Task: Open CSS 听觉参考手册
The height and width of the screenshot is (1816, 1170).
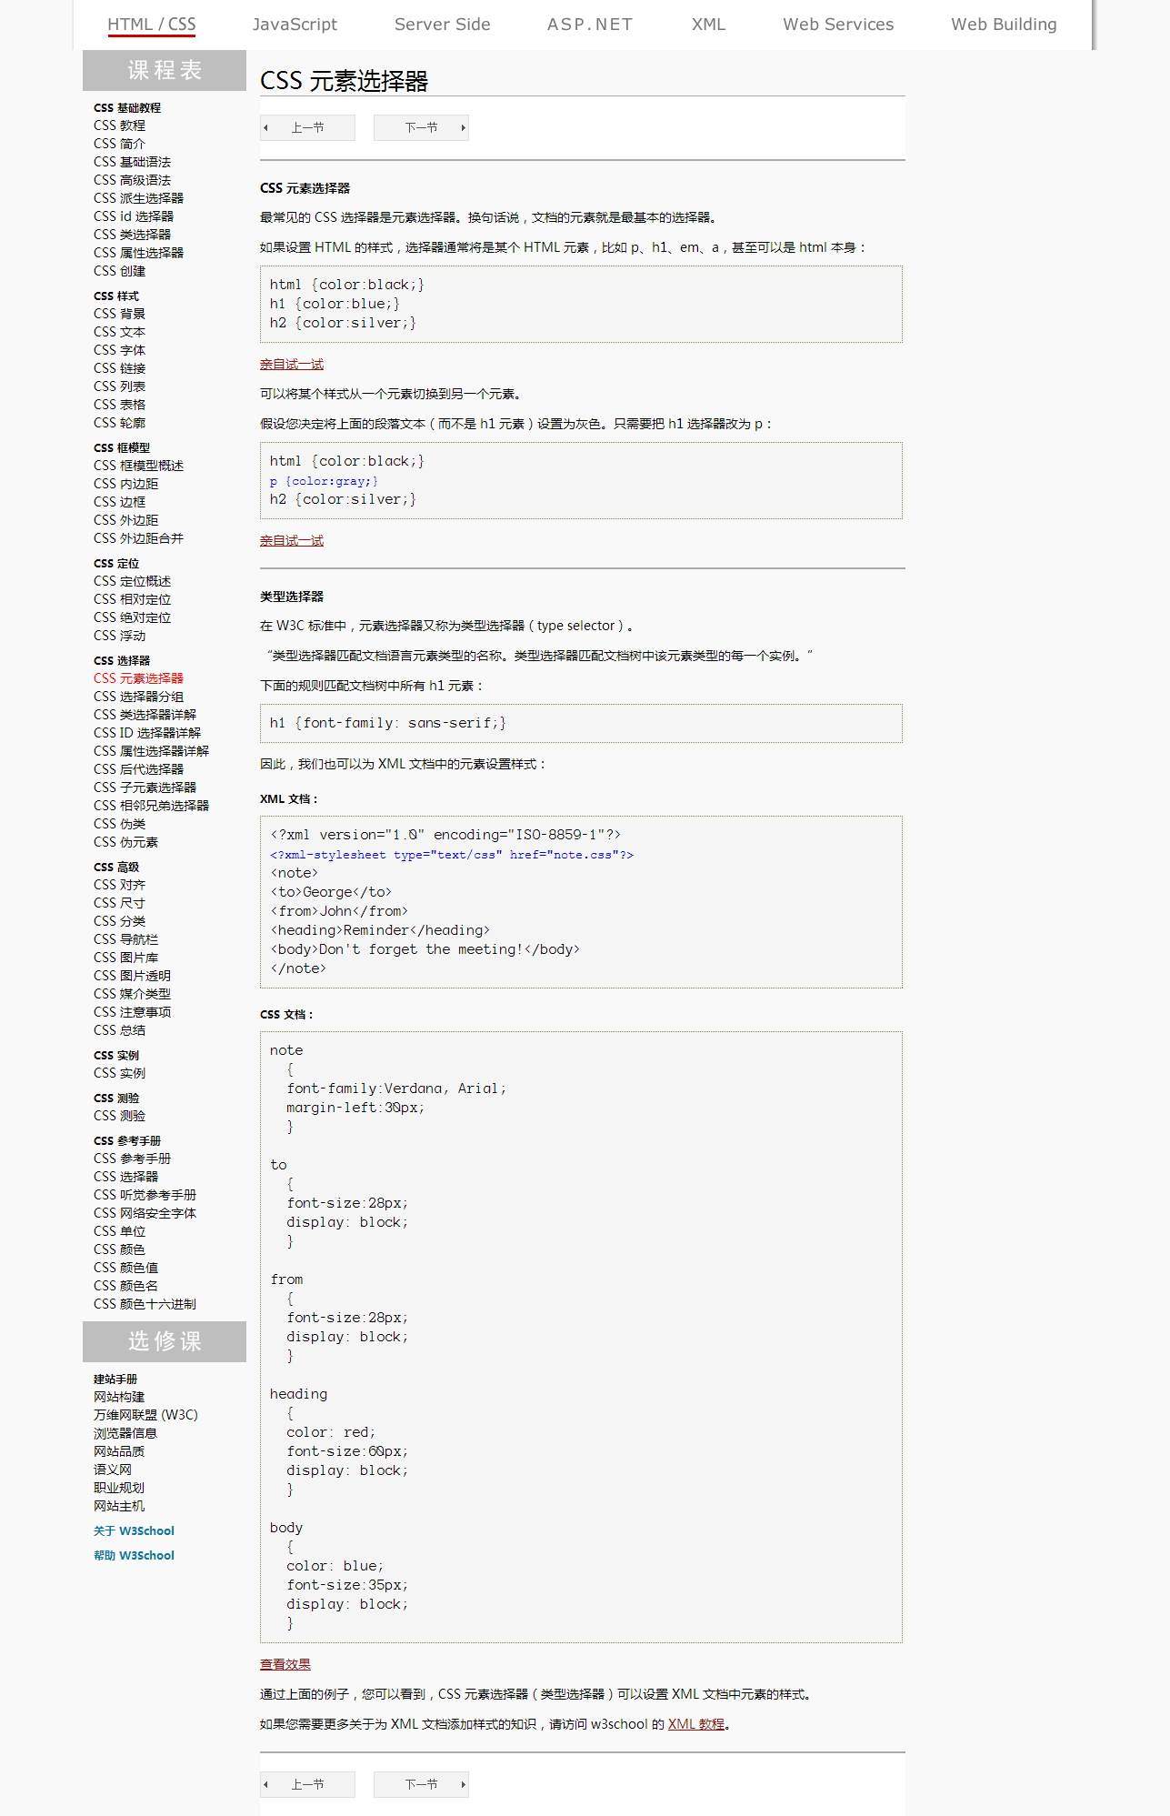Action: 145,1195
